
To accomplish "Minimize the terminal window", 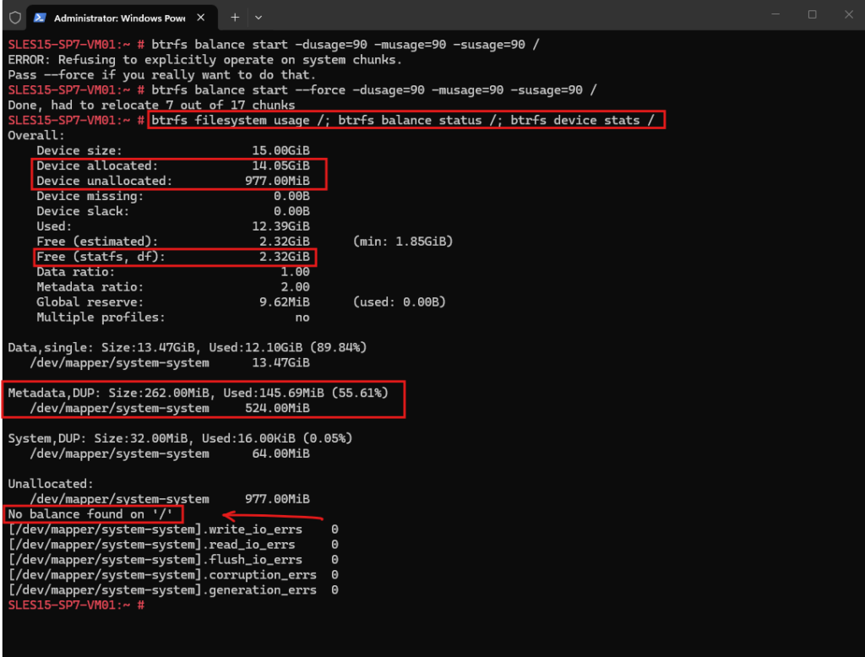I will click(x=775, y=15).
